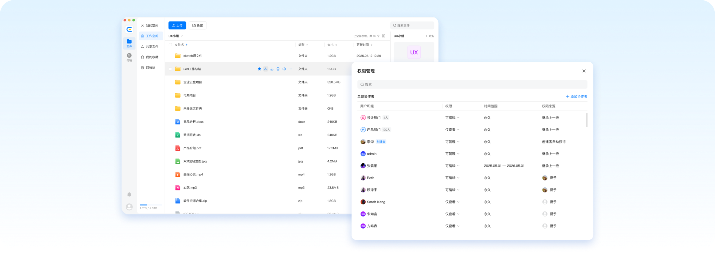This screenshot has height=253, width=715.
Task: Click the notification bell icon
Action: pos(129,195)
